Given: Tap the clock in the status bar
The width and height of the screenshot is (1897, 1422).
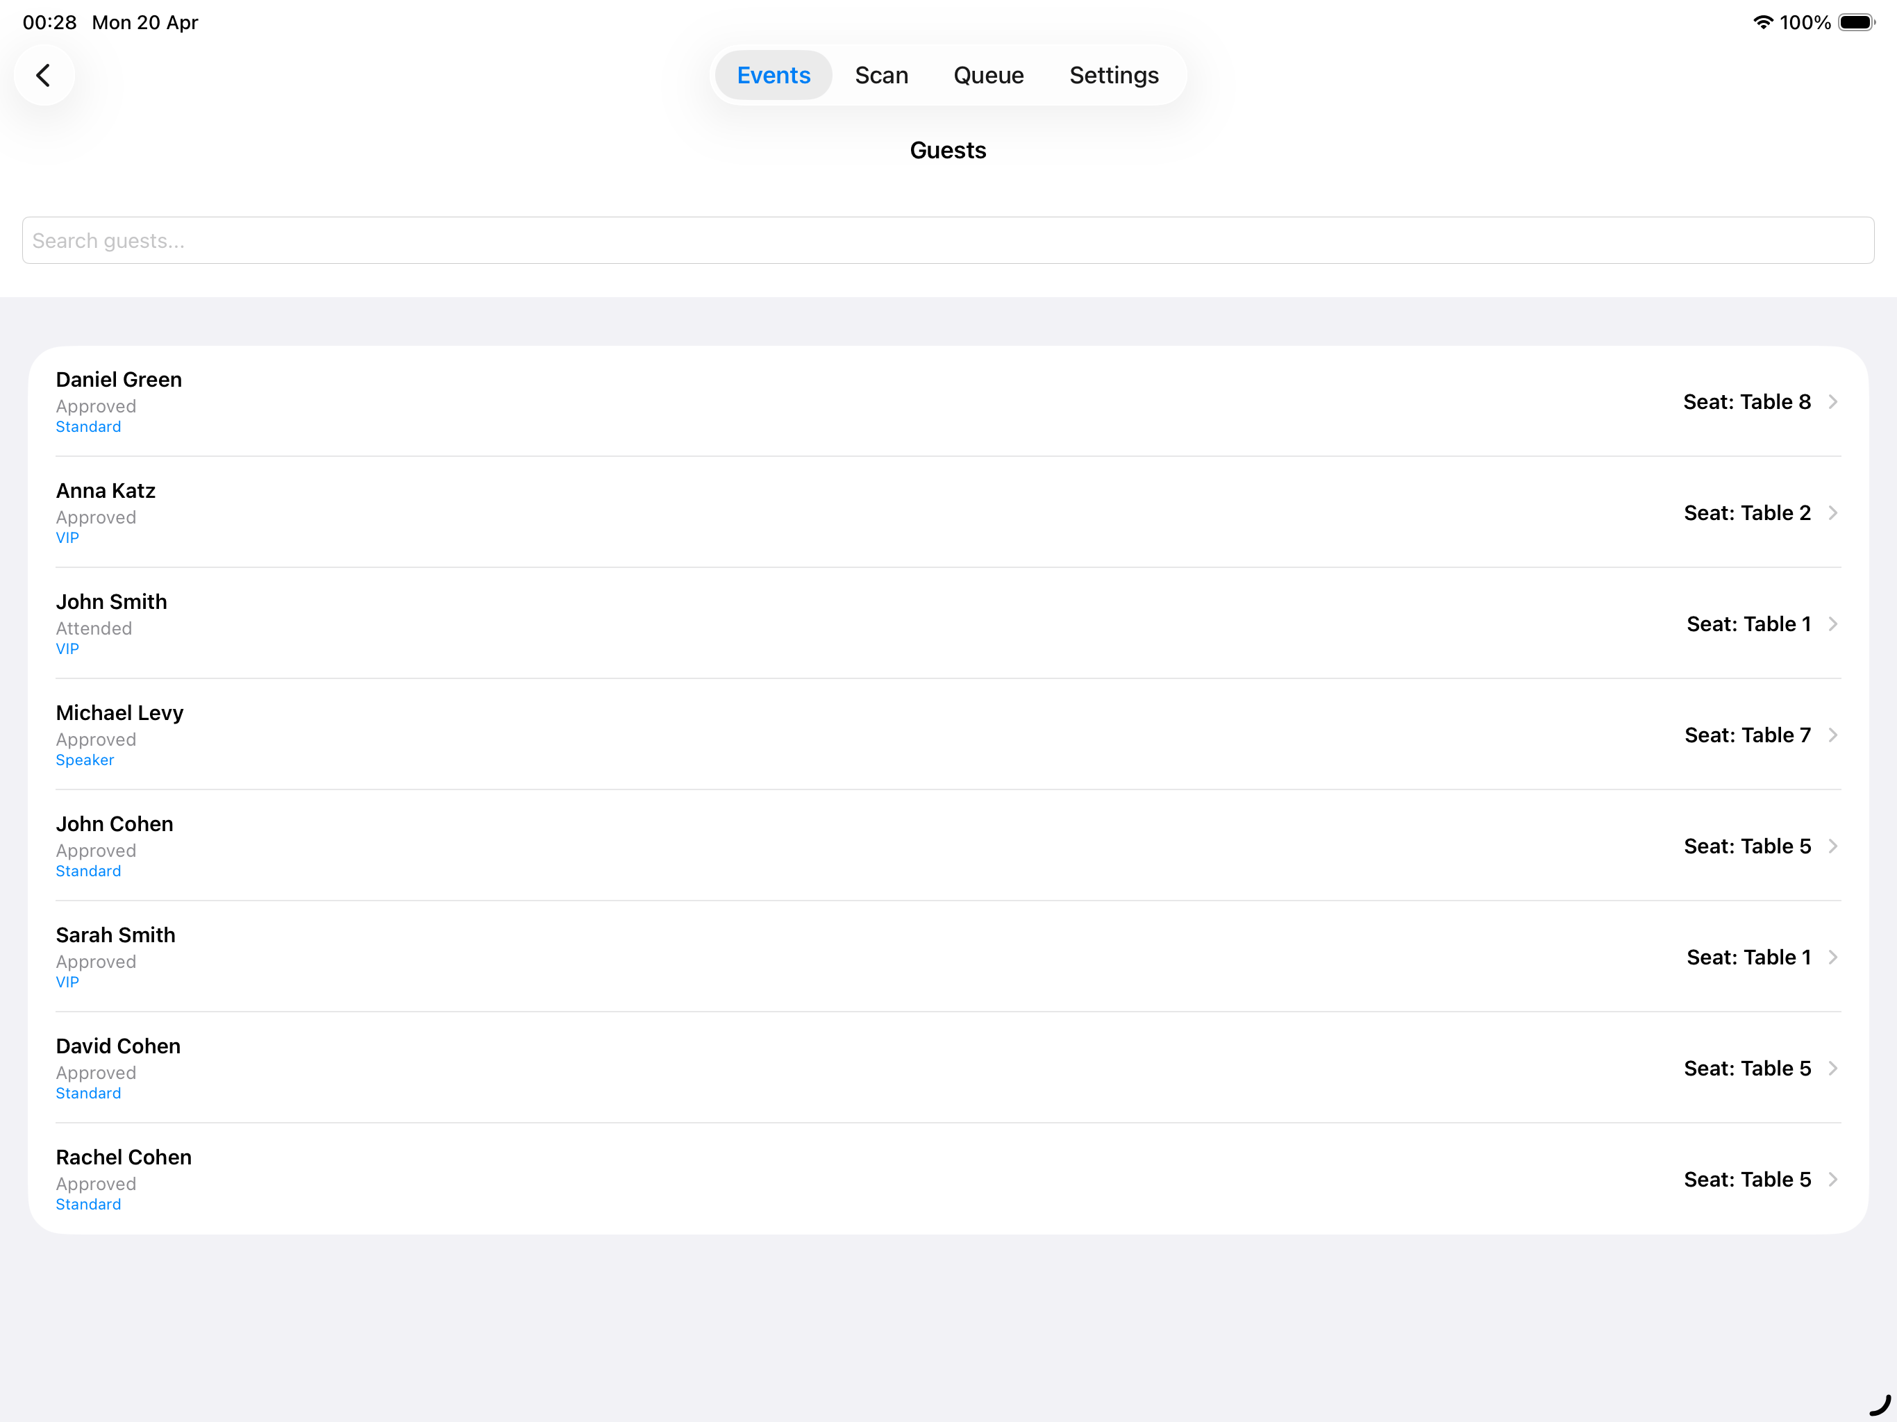Looking at the screenshot, I should point(50,22).
